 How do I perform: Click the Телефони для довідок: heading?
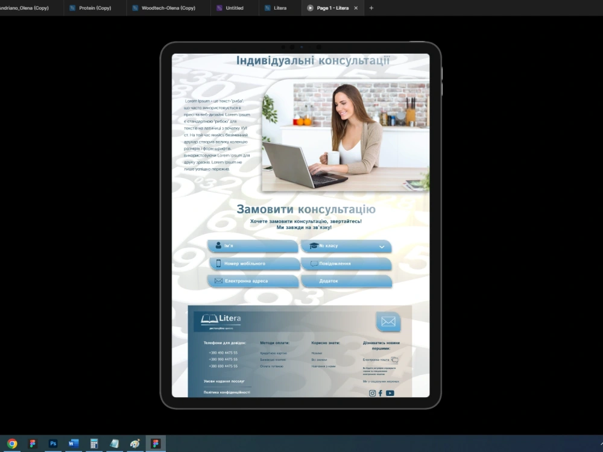click(224, 343)
